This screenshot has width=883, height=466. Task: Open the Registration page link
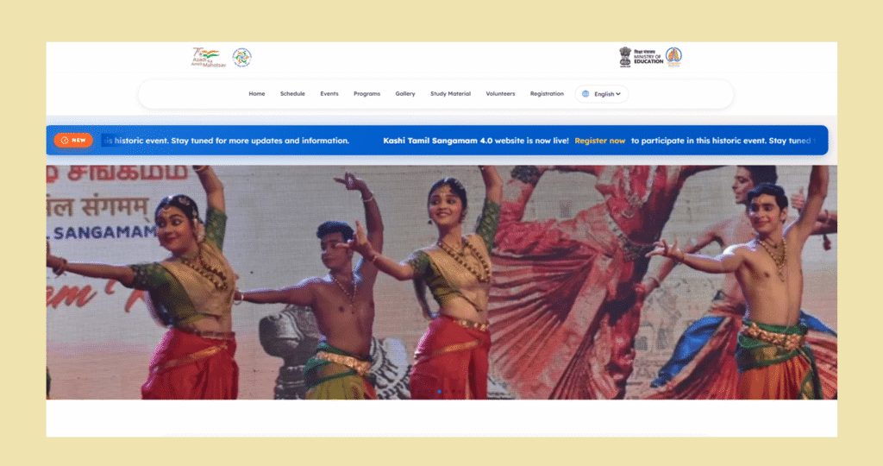pos(547,93)
